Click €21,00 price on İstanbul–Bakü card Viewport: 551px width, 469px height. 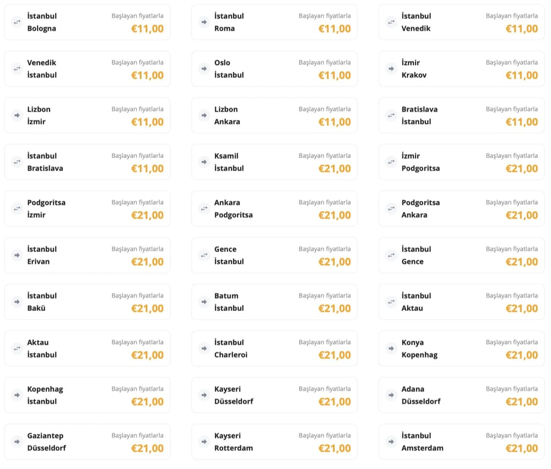[x=147, y=309]
